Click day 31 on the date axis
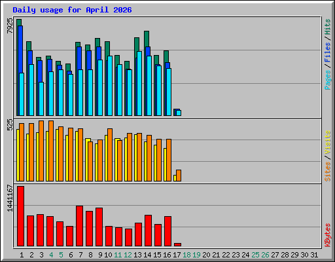Viewport: 335px width, 262px height. pos(314,255)
